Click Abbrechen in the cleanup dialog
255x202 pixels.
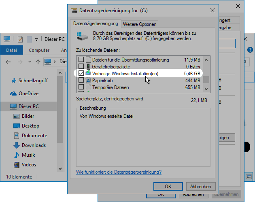pos(201,186)
